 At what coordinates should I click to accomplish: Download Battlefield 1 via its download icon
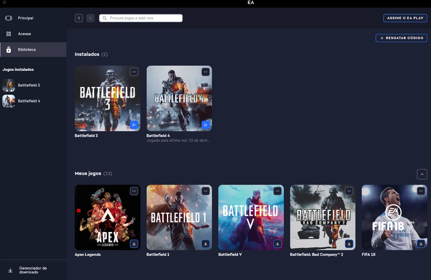(206, 244)
